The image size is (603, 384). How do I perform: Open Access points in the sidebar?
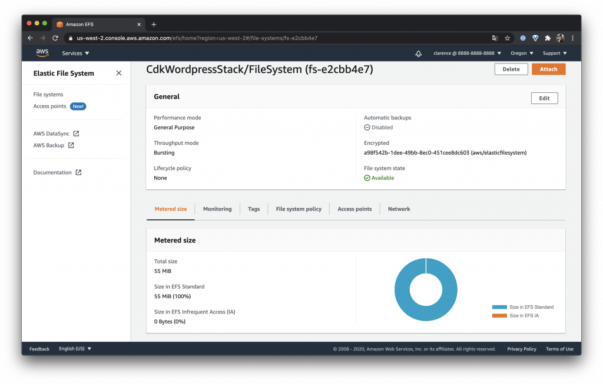click(49, 106)
